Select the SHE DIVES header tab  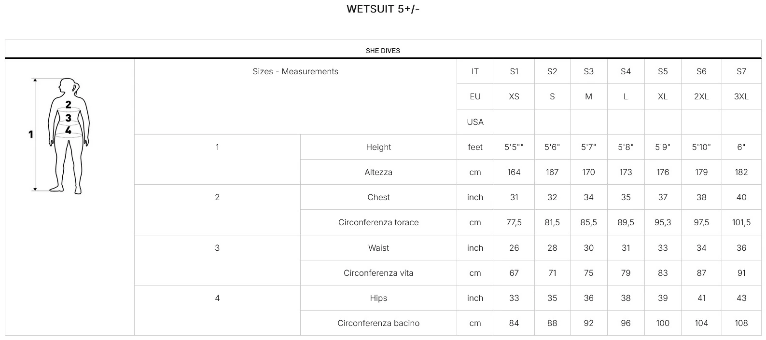(383, 51)
